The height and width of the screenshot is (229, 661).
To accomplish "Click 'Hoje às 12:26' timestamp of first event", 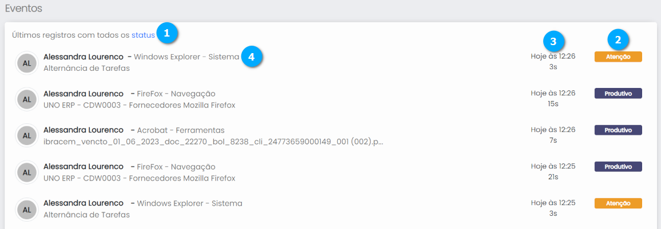I will [x=553, y=57].
